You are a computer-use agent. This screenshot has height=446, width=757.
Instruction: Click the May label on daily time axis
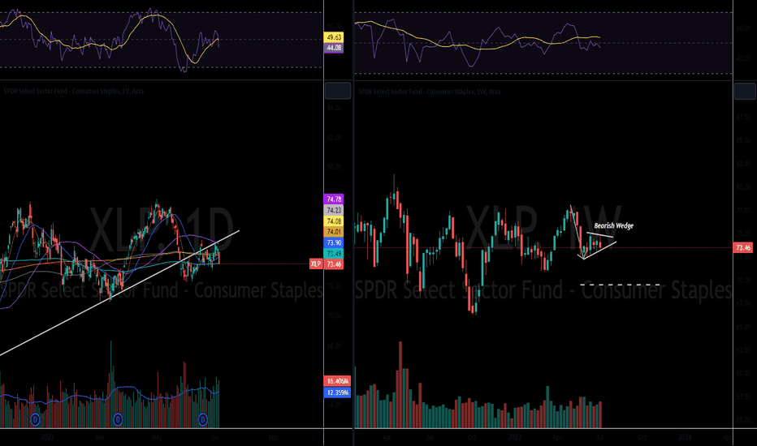(x=157, y=437)
